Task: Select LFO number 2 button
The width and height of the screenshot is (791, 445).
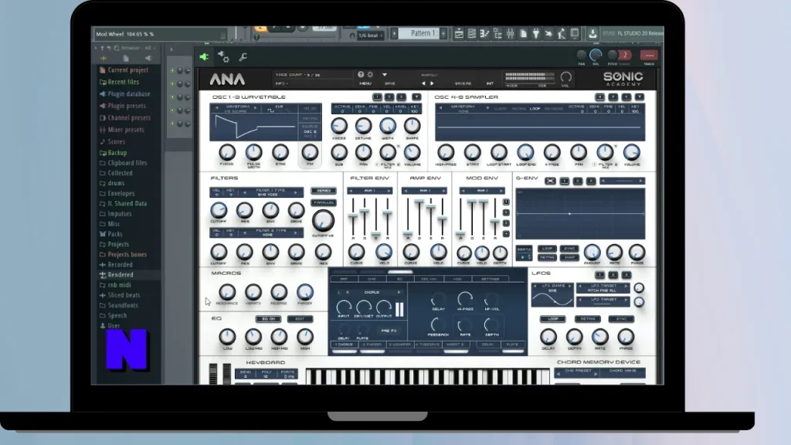Action: coord(613,275)
